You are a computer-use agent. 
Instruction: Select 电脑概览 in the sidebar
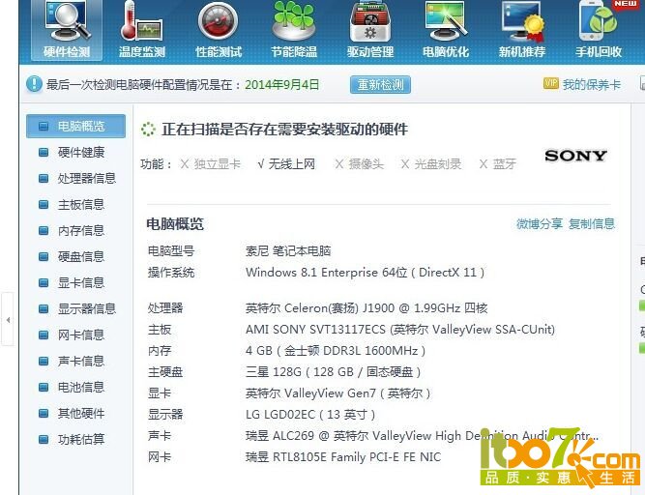75,127
